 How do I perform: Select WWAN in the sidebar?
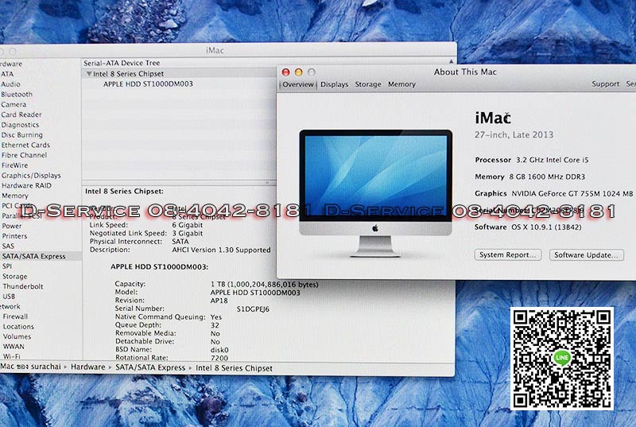(14, 347)
